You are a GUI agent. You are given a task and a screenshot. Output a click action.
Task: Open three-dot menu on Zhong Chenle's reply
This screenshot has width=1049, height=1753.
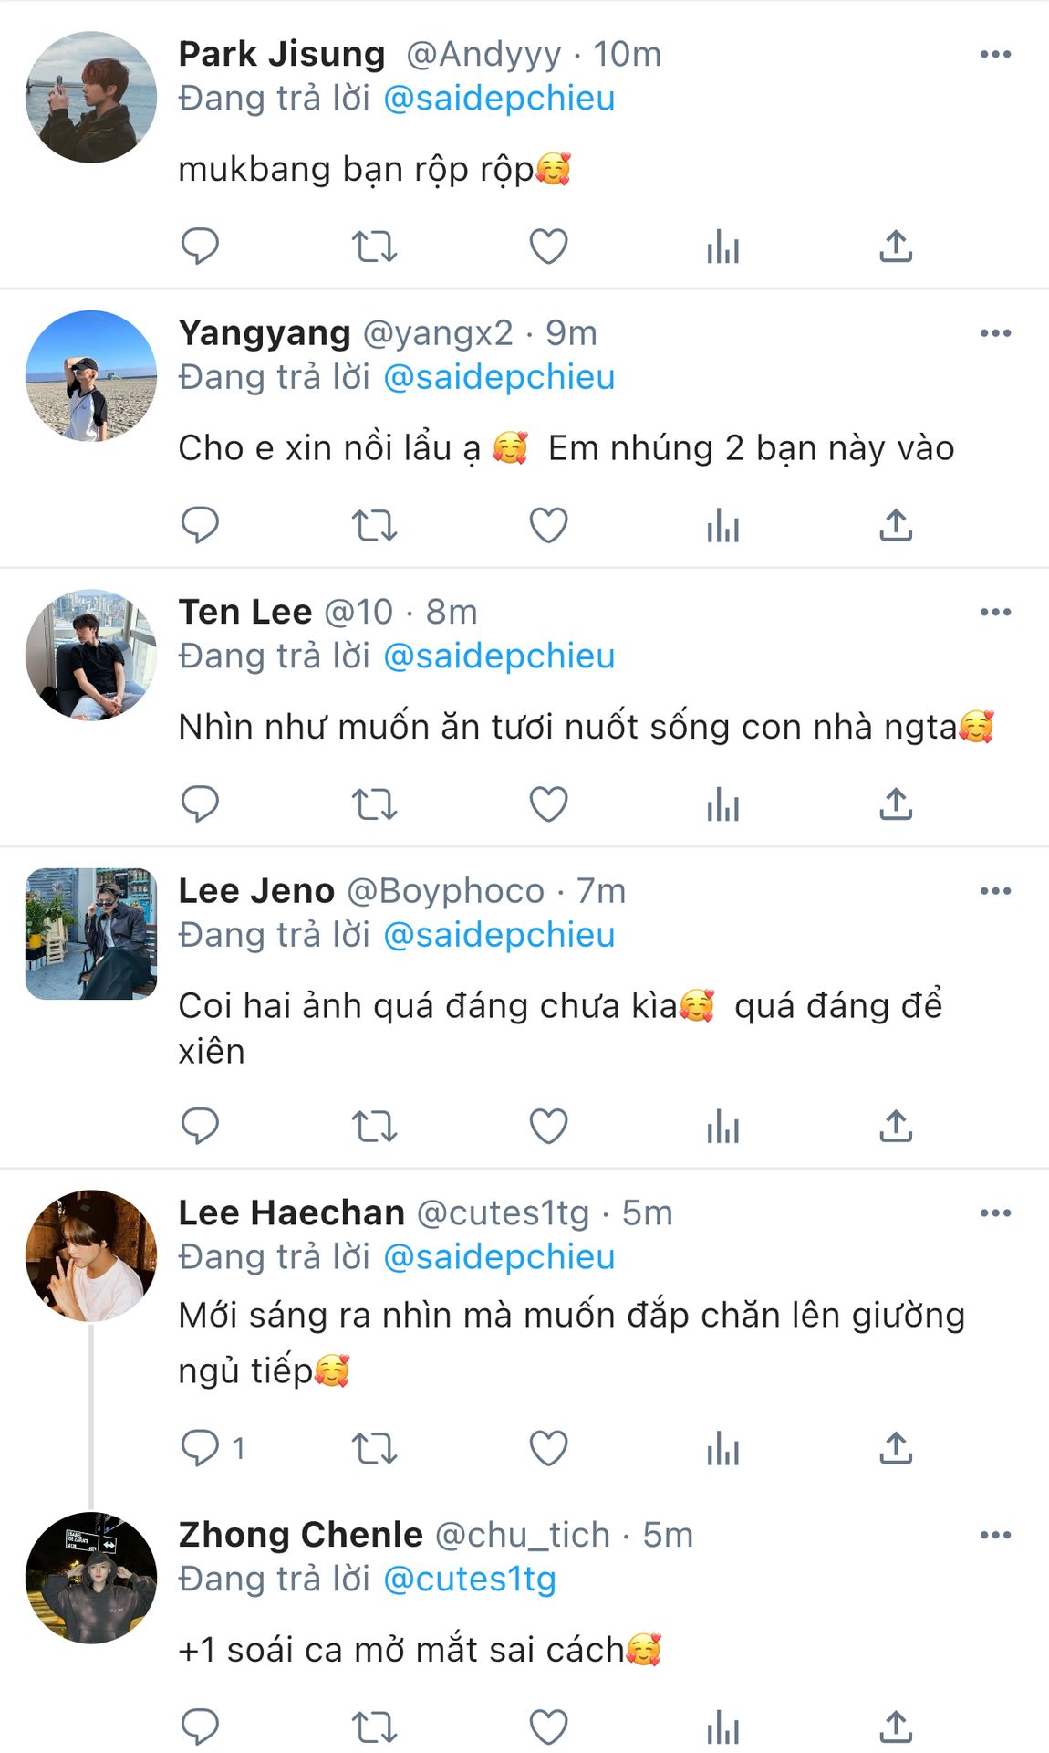(995, 1536)
